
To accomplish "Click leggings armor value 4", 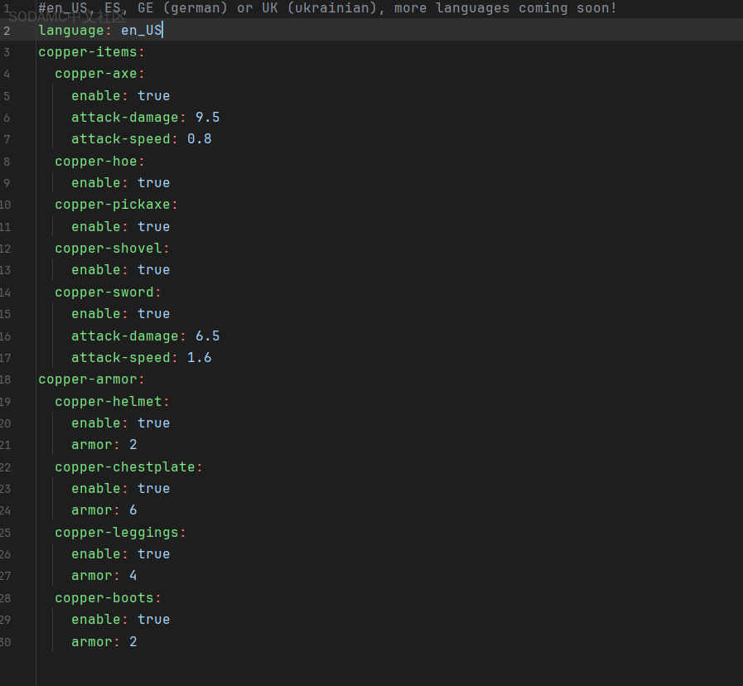I will 133,576.
